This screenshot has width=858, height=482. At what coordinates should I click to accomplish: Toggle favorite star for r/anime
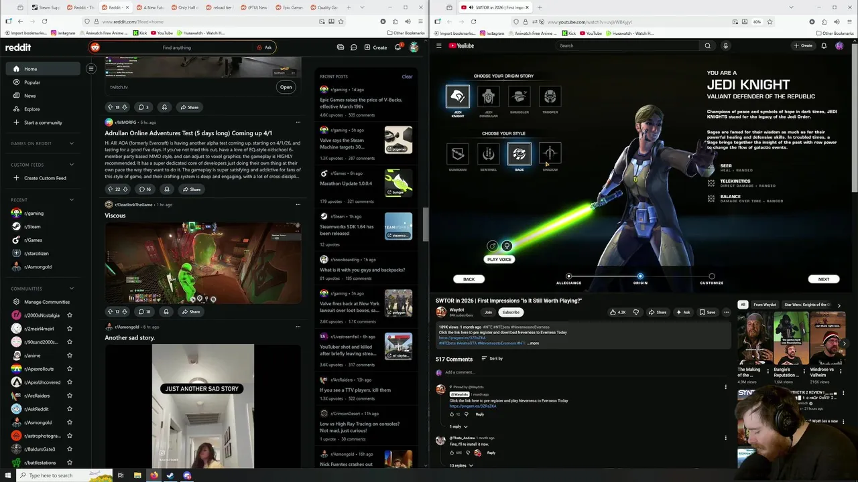pos(70,355)
